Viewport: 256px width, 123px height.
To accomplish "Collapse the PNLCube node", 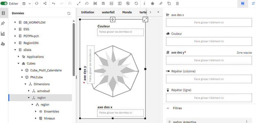I will (22, 77).
